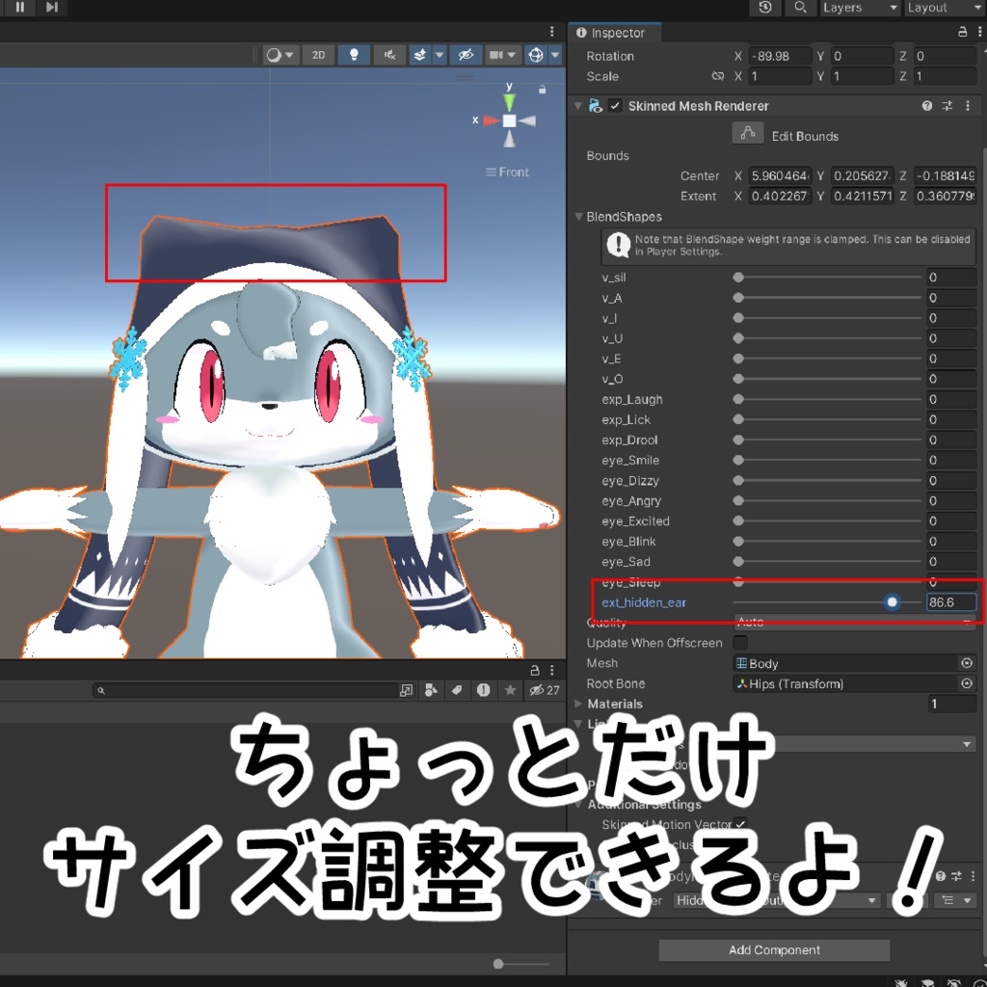Open the Scene view options menu via three dots
This screenshot has height=987, width=987.
(551, 32)
